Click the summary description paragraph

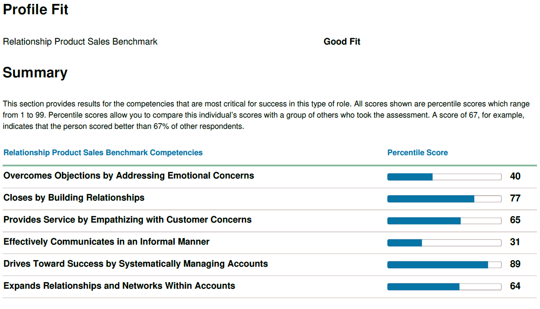coord(266,116)
